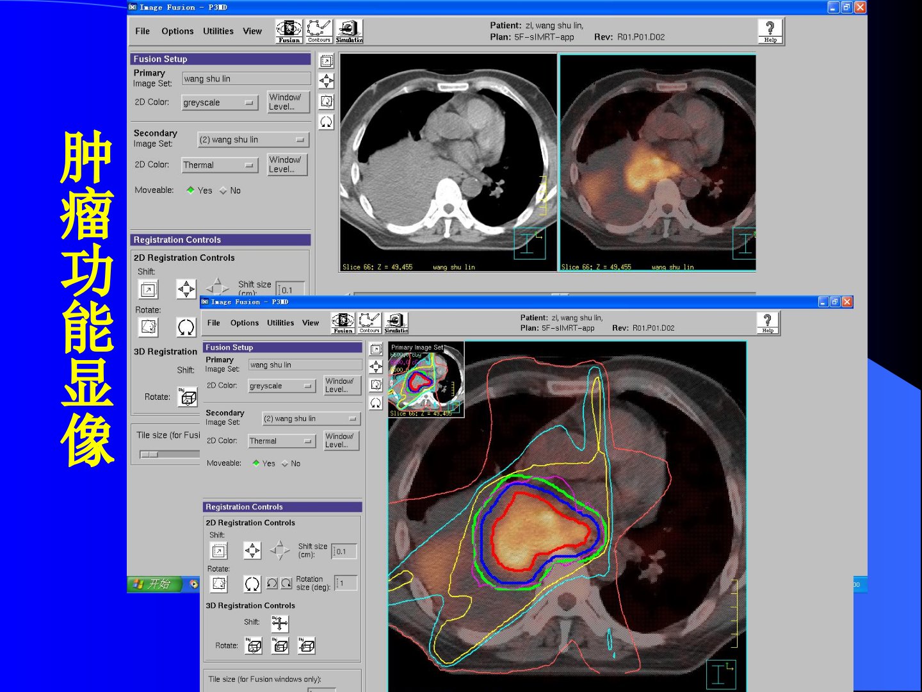The width and height of the screenshot is (922, 692).
Task: Open Utilities menu in the front window
Action: 280,323
